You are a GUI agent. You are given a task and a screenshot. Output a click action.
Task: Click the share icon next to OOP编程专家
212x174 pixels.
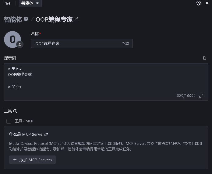pos(76,19)
